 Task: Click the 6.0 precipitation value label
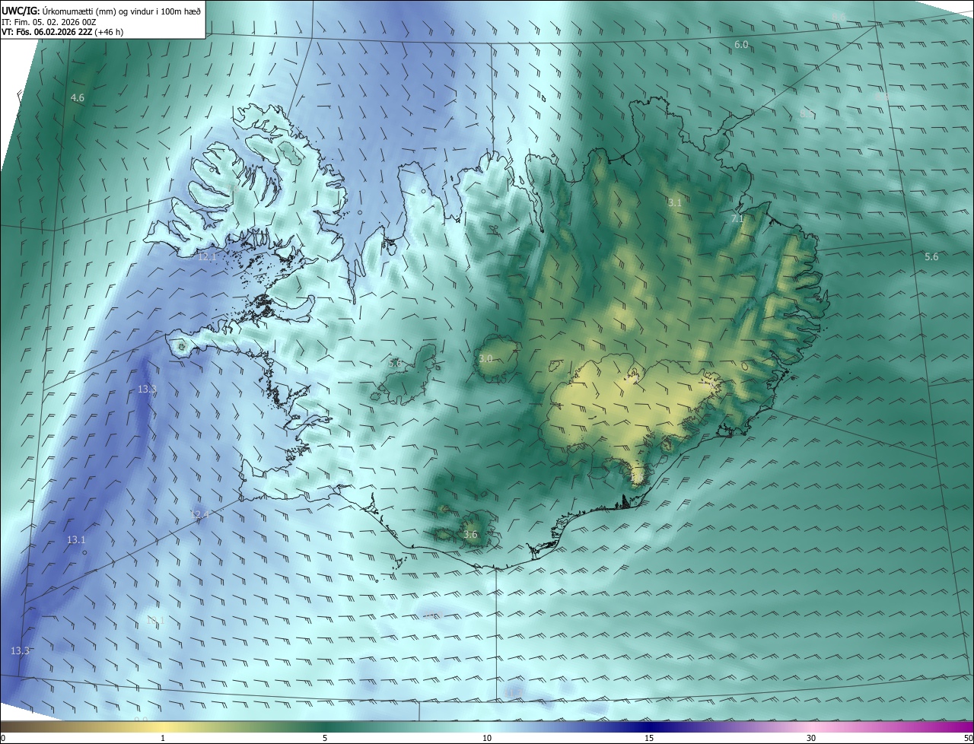tap(741, 45)
